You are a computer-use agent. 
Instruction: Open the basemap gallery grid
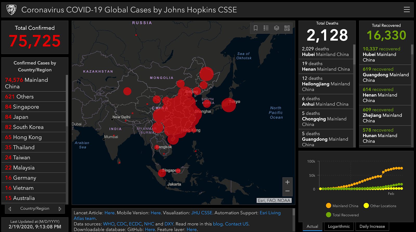click(x=287, y=28)
